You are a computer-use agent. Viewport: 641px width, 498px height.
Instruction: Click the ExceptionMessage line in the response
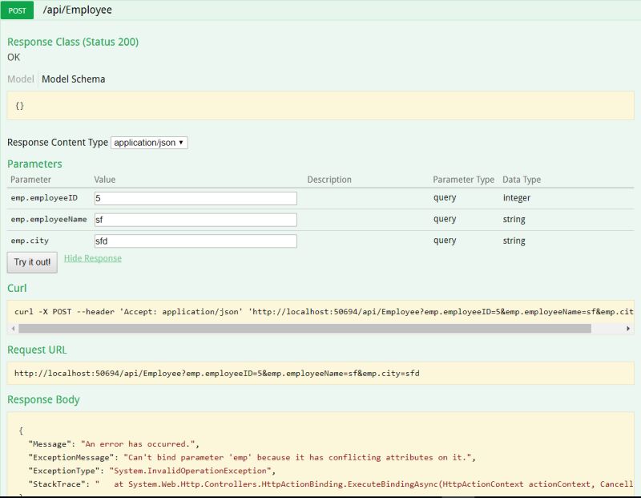coord(240,458)
